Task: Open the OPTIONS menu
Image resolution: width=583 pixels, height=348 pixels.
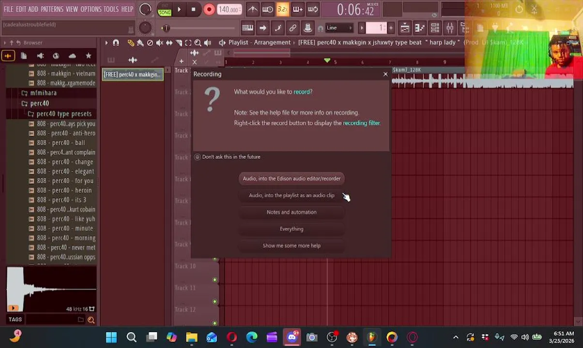Action: click(x=91, y=9)
